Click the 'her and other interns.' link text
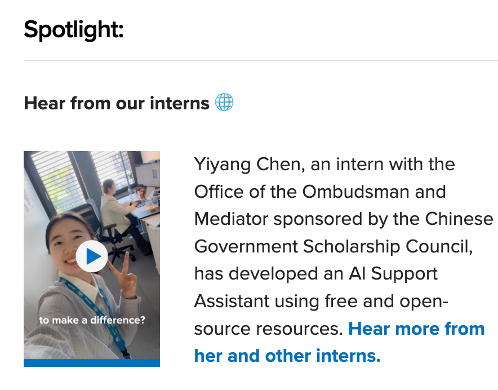The width and height of the screenshot is (498, 390). point(287,356)
